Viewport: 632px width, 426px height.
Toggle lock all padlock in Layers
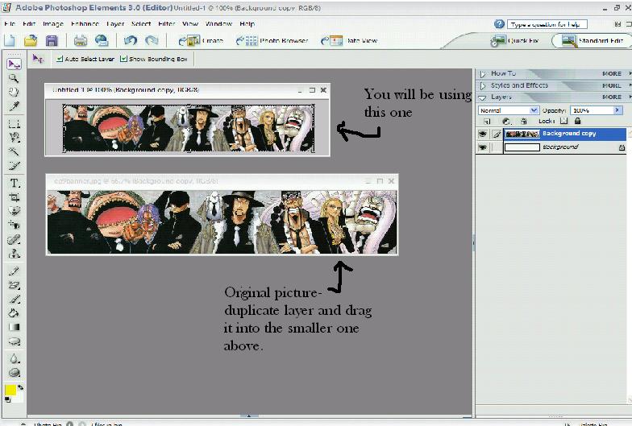[577, 121]
